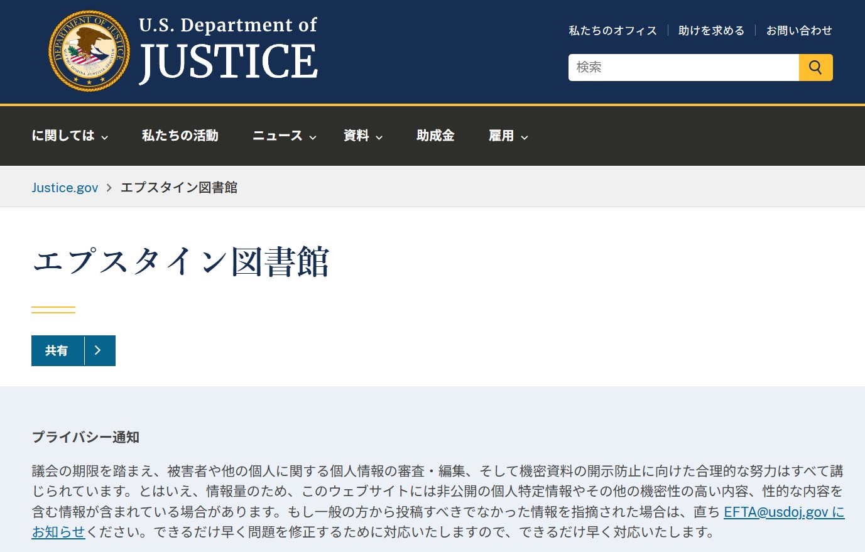The height and width of the screenshot is (552, 865).
Task: Follow the Justice.gov breadcrumb link
Action: [x=65, y=187]
